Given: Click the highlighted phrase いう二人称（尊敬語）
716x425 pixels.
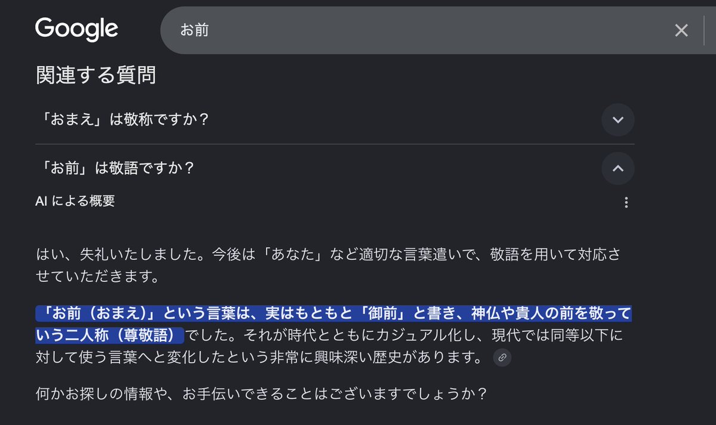Looking at the screenshot, I should click(110, 336).
